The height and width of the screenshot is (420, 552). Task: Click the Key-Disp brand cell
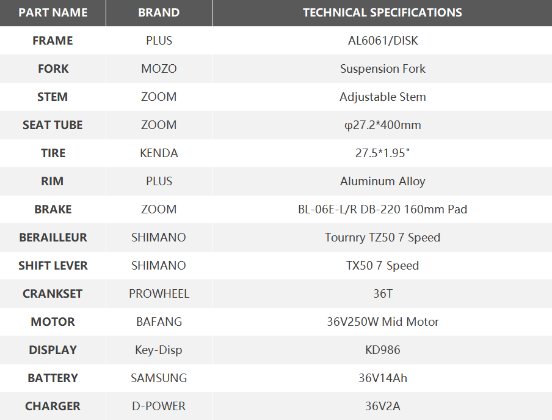coord(159,350)
